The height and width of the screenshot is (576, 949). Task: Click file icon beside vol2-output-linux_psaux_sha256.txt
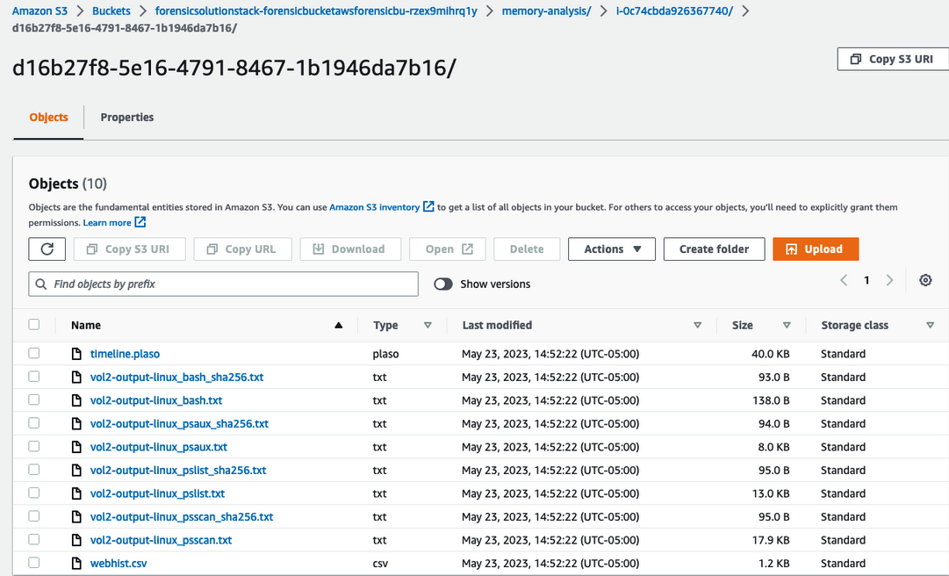[76, 424]
